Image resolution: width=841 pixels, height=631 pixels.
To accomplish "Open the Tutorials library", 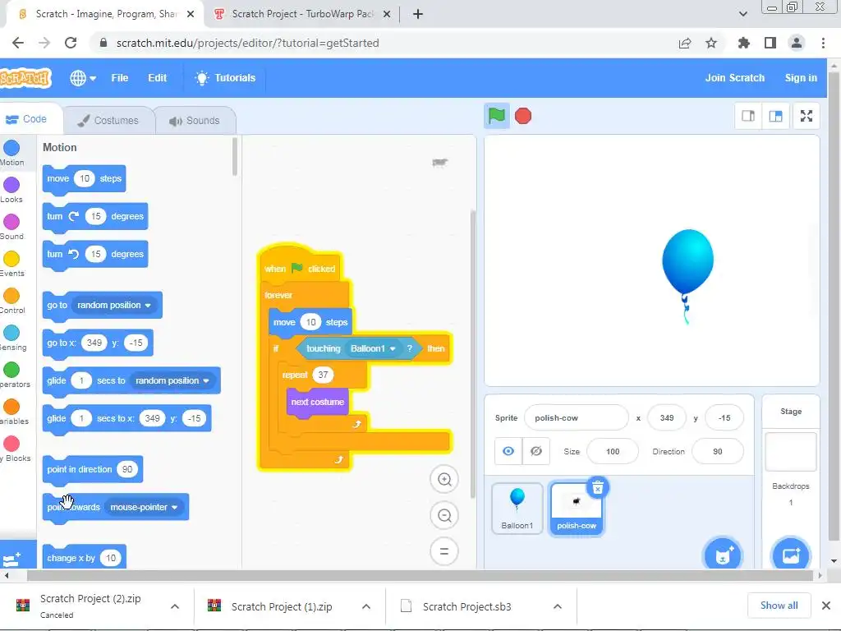I will pos(225,78).
